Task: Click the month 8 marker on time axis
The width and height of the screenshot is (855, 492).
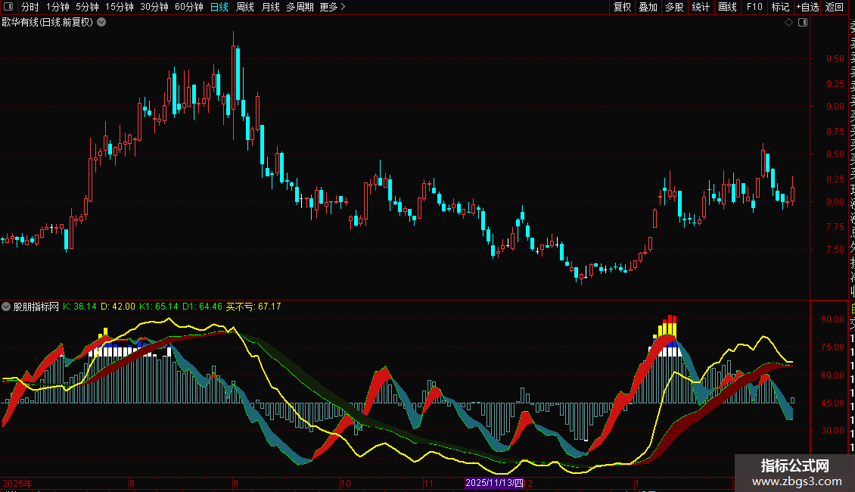Action: [132, 483]
